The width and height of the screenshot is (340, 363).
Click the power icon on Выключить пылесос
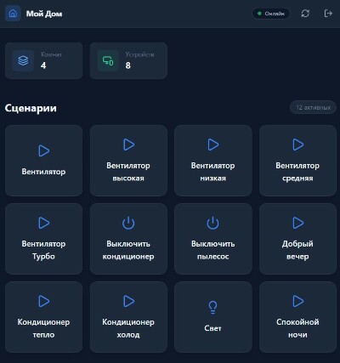click(212, 223)
